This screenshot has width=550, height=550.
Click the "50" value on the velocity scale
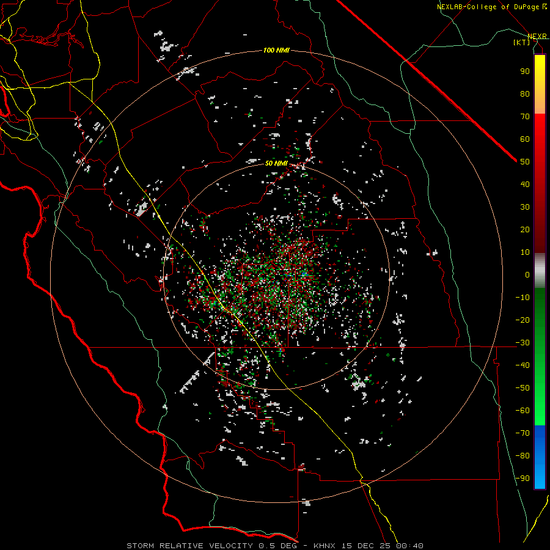point(525,162)
